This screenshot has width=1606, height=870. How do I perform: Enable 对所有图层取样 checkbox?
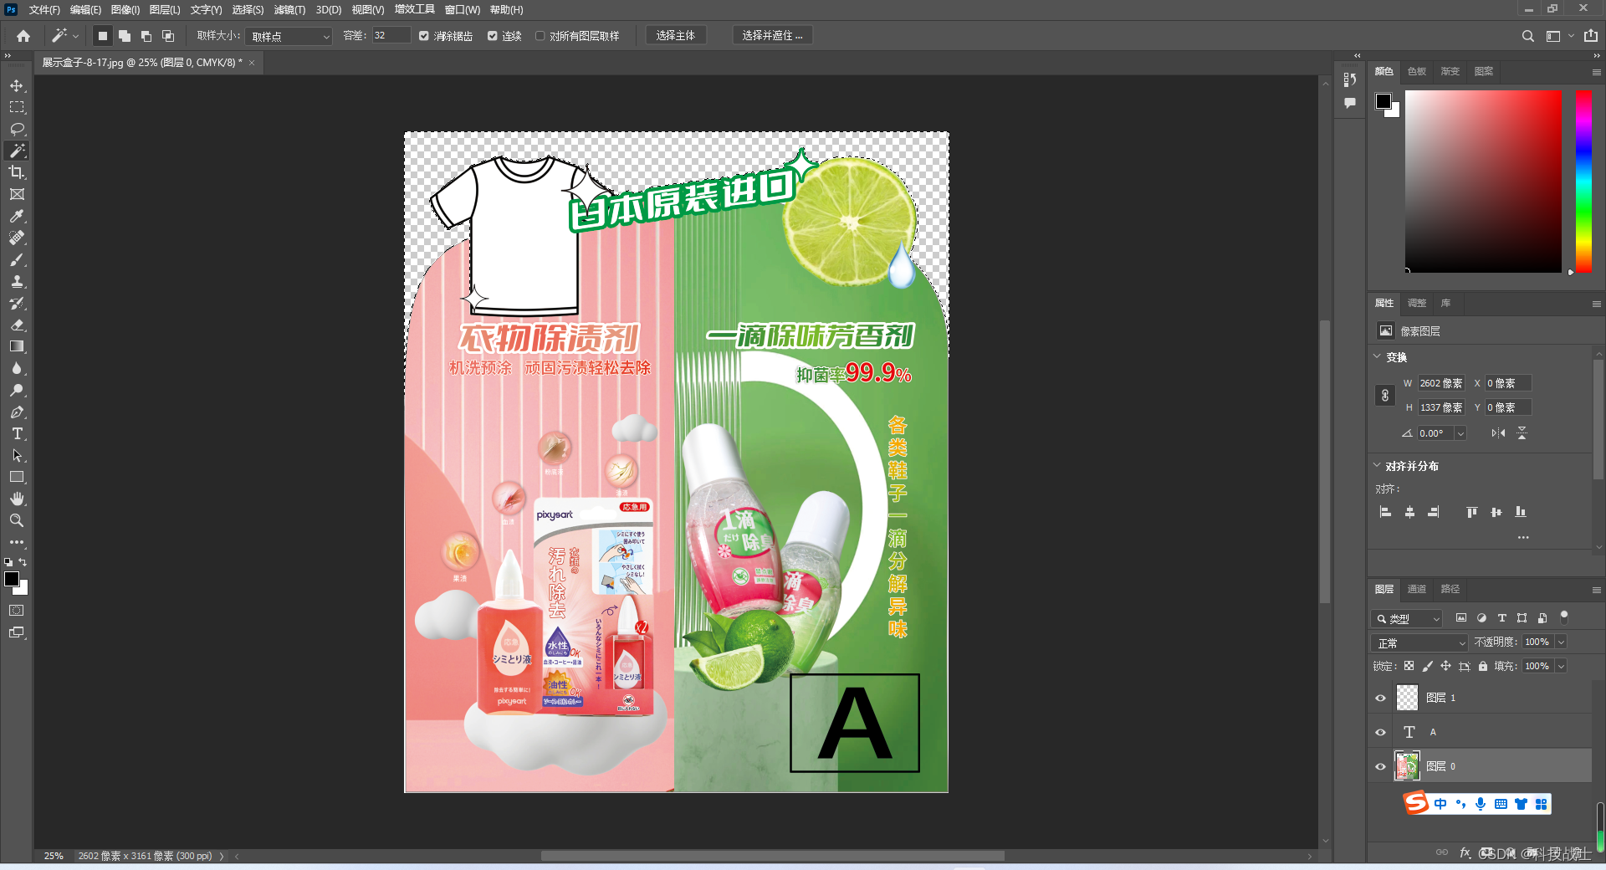tap(540, 36)
